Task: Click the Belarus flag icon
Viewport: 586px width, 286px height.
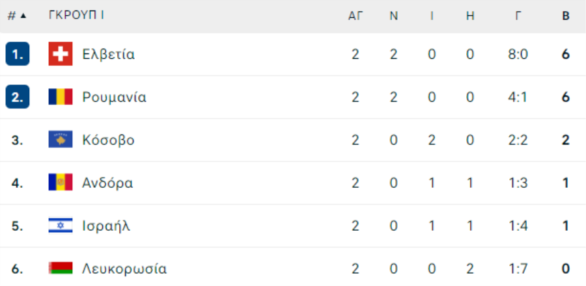Action: pyautogui.click(x=60, y=268)
